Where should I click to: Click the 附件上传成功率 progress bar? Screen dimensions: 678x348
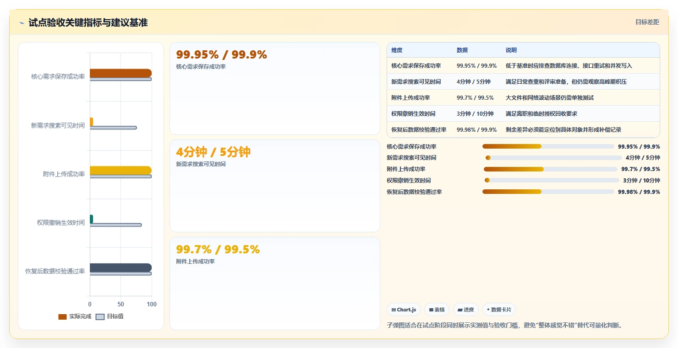551,169
